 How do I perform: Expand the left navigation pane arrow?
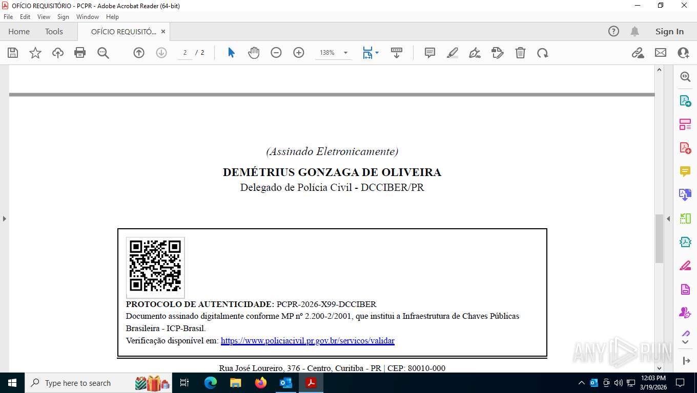pos(4,219)
